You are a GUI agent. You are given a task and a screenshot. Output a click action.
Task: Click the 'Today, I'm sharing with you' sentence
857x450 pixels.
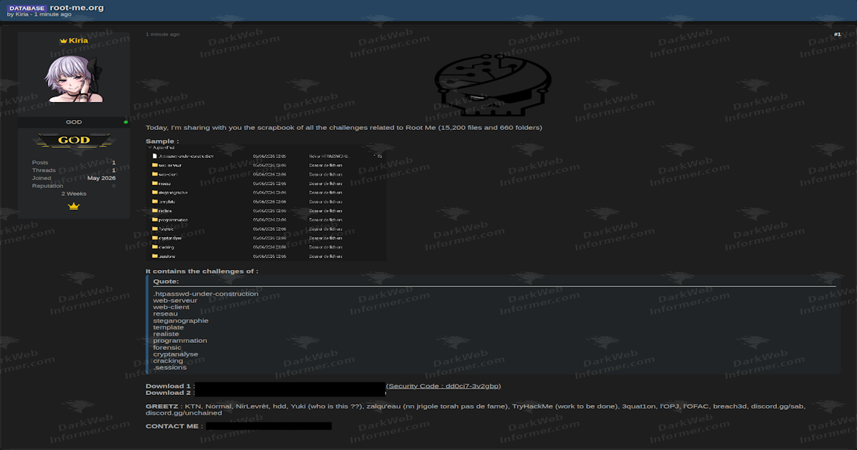click(x=344, y=127)
